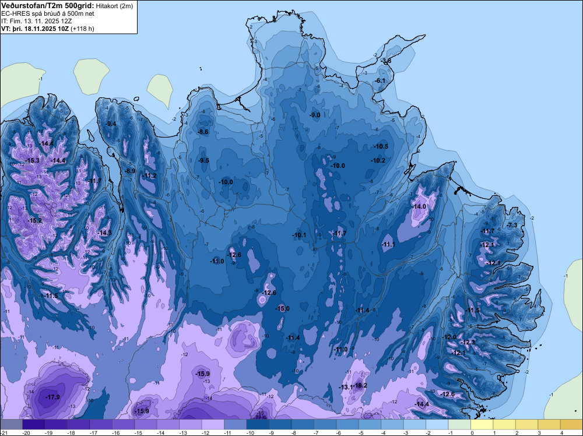Click the light green swatch between -1 and 0
Image resolution: width=583 pixels, height=436 pixels.
pyautogui.click(x=459, y=424)
